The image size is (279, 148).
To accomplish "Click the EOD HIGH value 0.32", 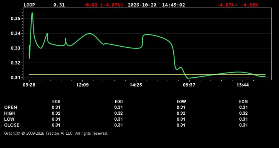I will [x=119, y=113].
